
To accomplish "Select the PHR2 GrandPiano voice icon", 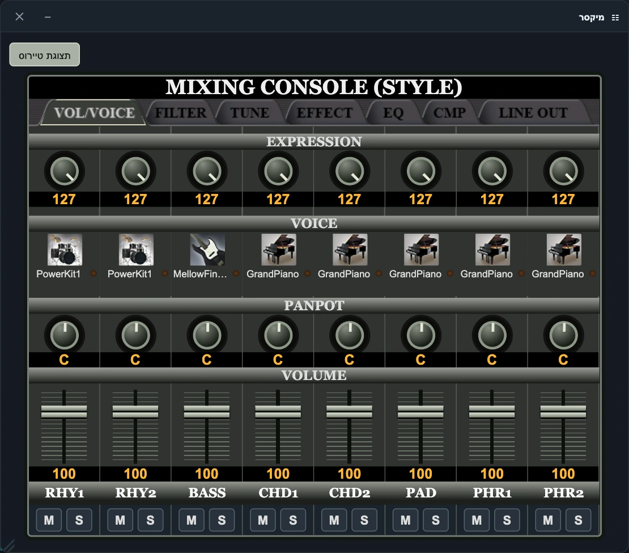I will click(564, 250).
